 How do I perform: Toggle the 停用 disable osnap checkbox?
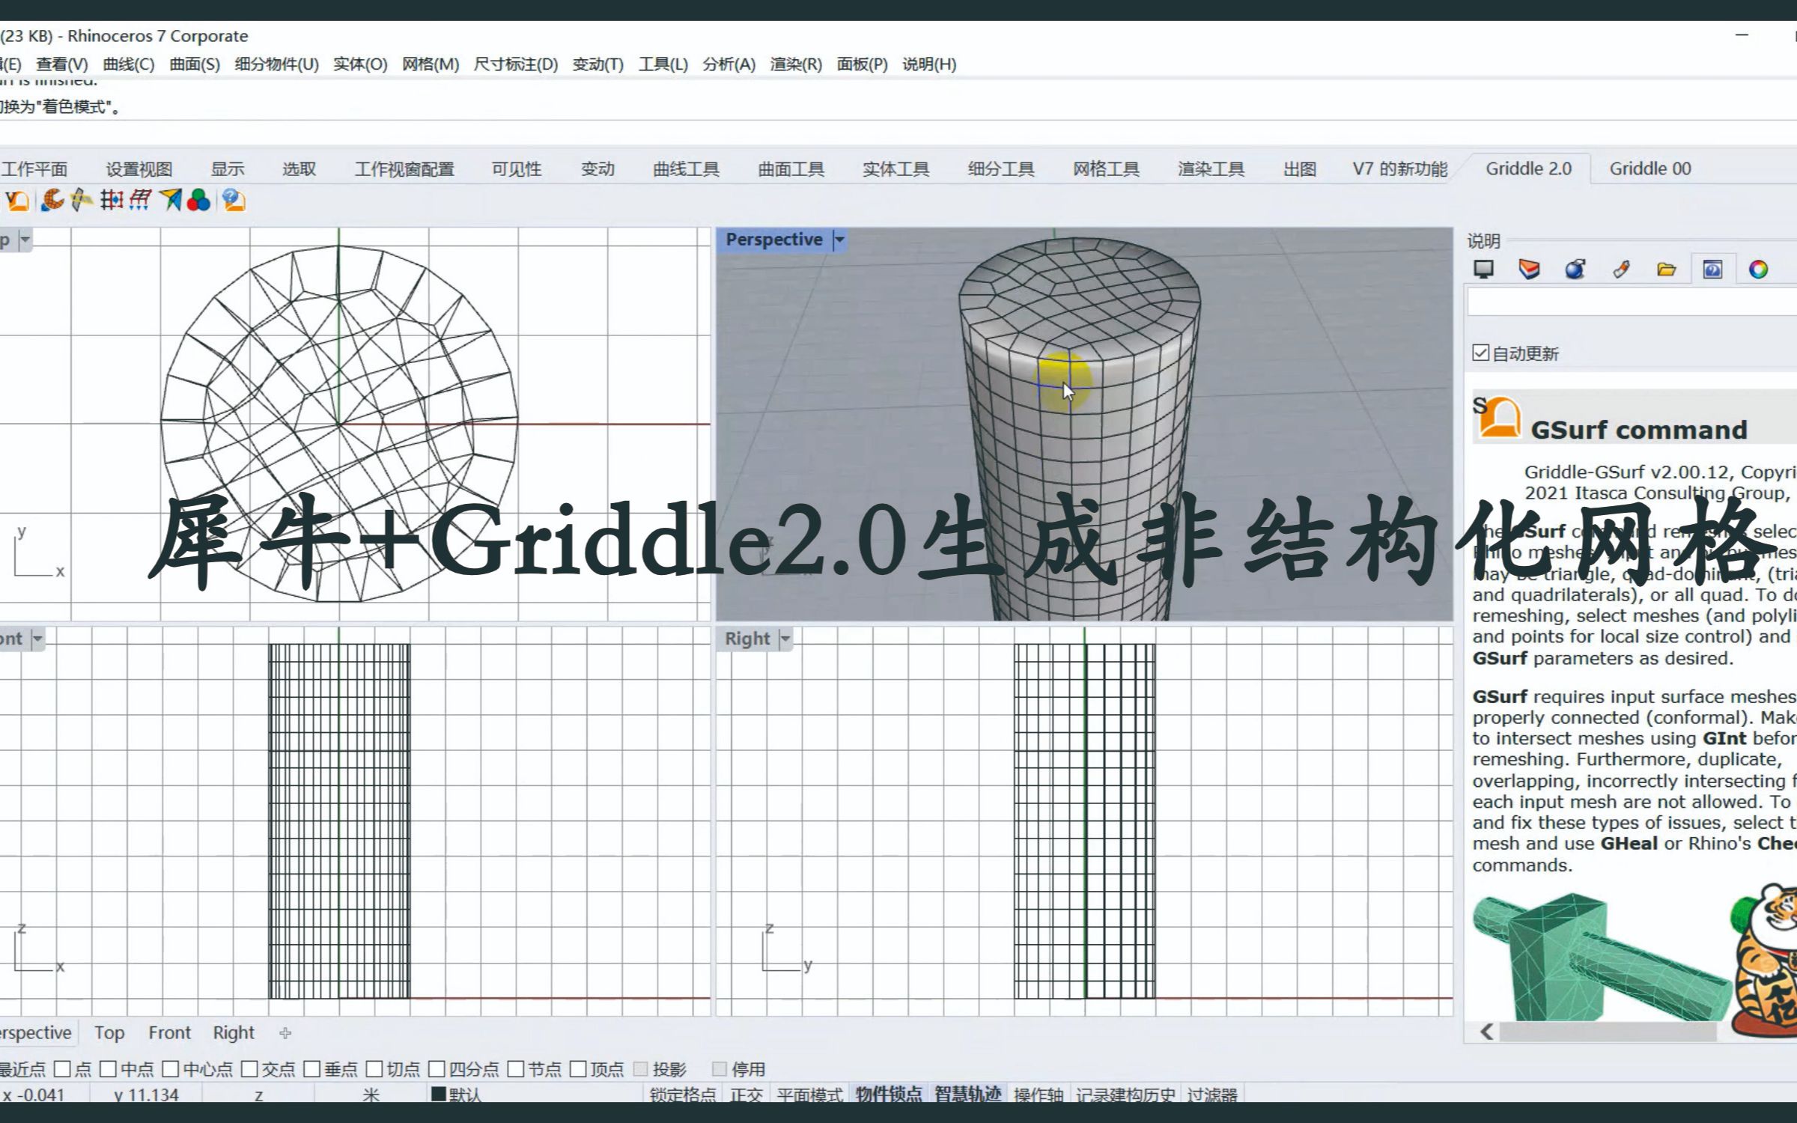click(x=720, y=1069)
